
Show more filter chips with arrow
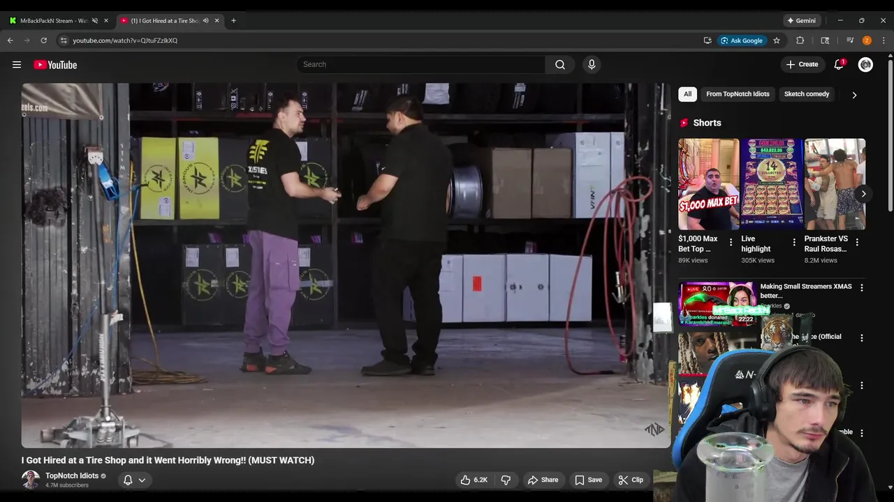click(854, 95)
